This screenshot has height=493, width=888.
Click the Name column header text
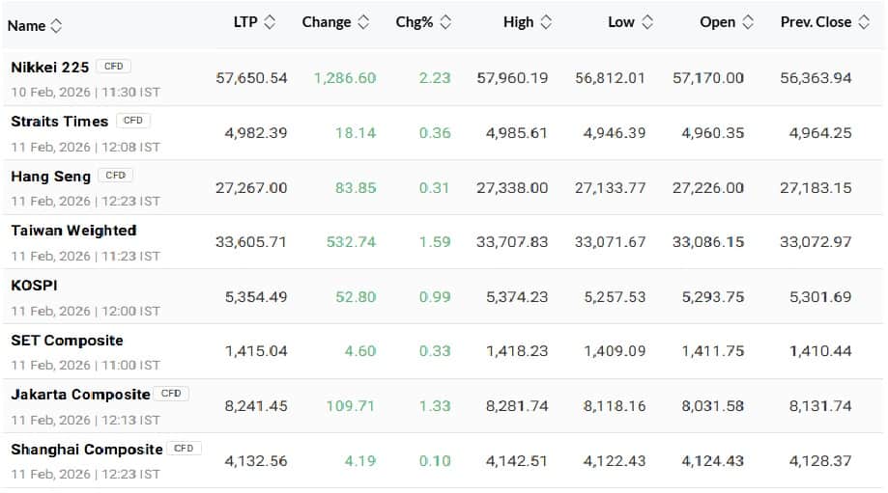(x=26, y=26)
